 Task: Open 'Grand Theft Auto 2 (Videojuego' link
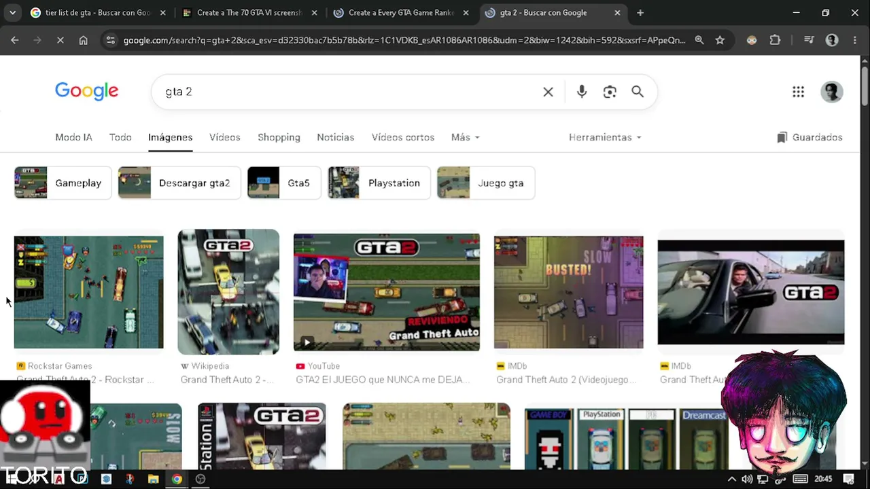point(566,380)
